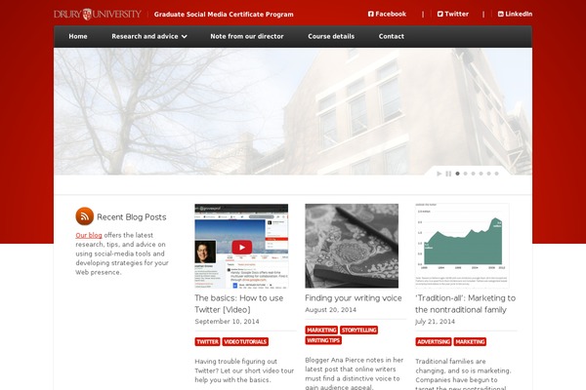Click the hero slideshow building image
Screen dimensions: 586x390
click(x=293, y=111)
